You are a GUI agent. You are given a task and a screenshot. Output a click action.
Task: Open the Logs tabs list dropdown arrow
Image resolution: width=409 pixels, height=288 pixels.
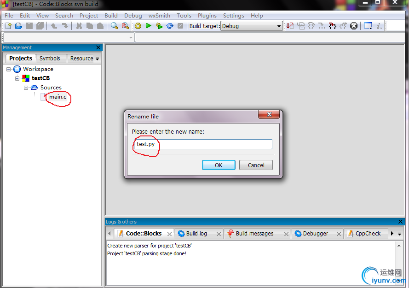(400, 234)
